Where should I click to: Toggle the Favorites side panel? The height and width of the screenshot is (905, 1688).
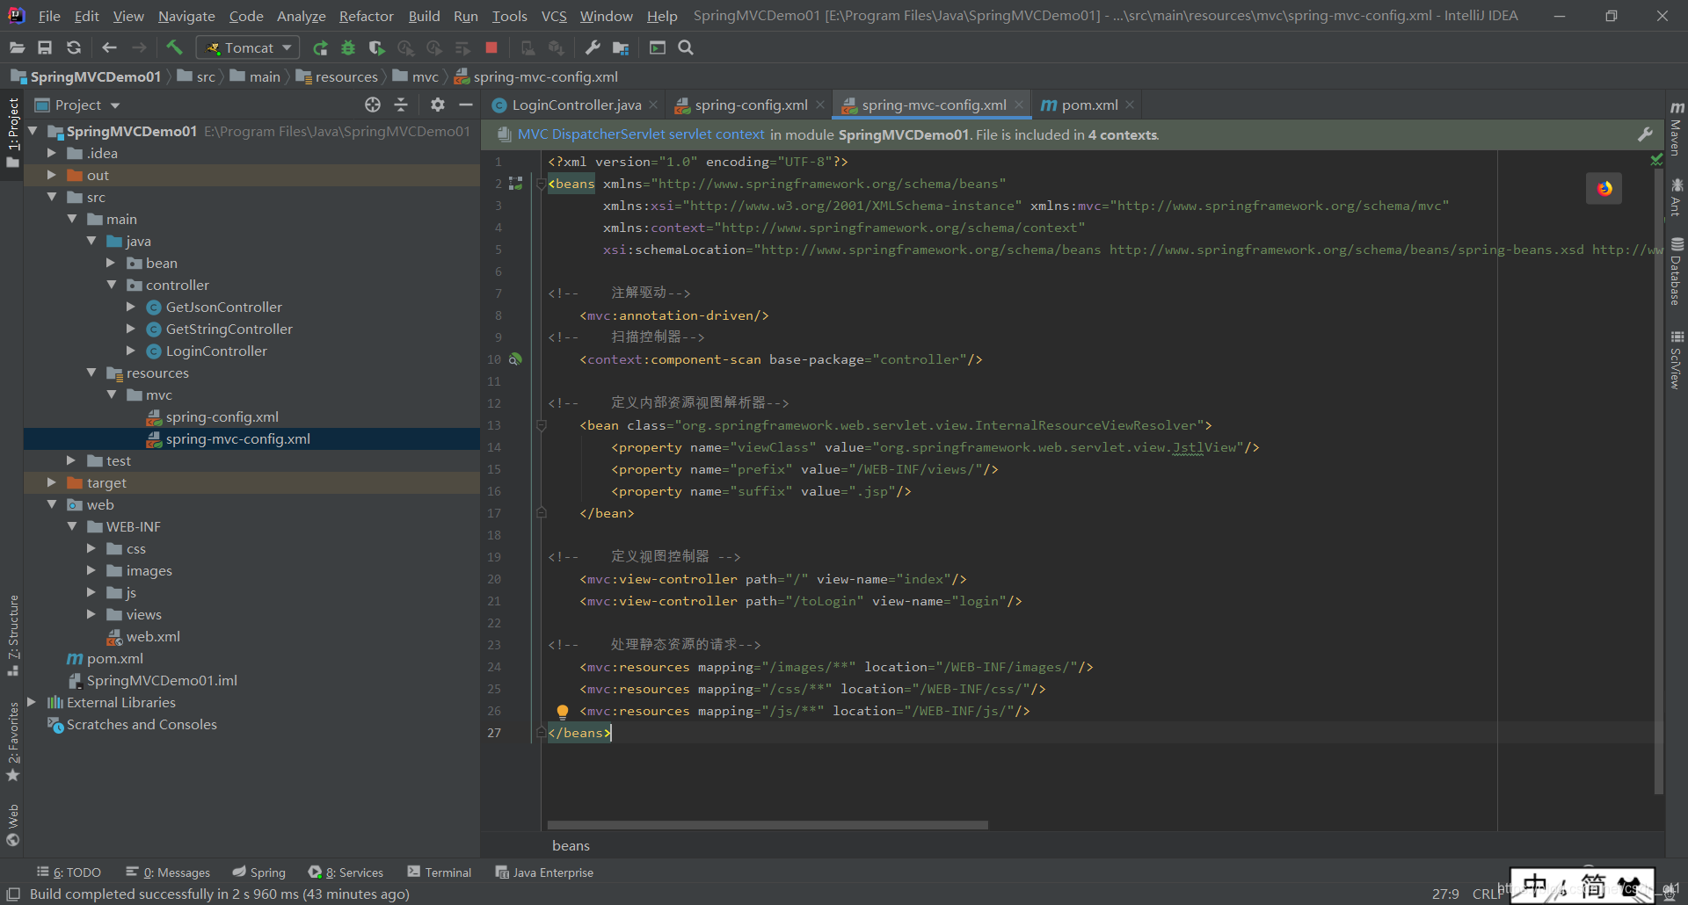[x=13, y=742]
